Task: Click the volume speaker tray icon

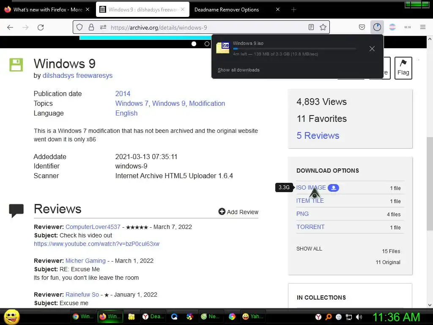Action: click(359, 317)
